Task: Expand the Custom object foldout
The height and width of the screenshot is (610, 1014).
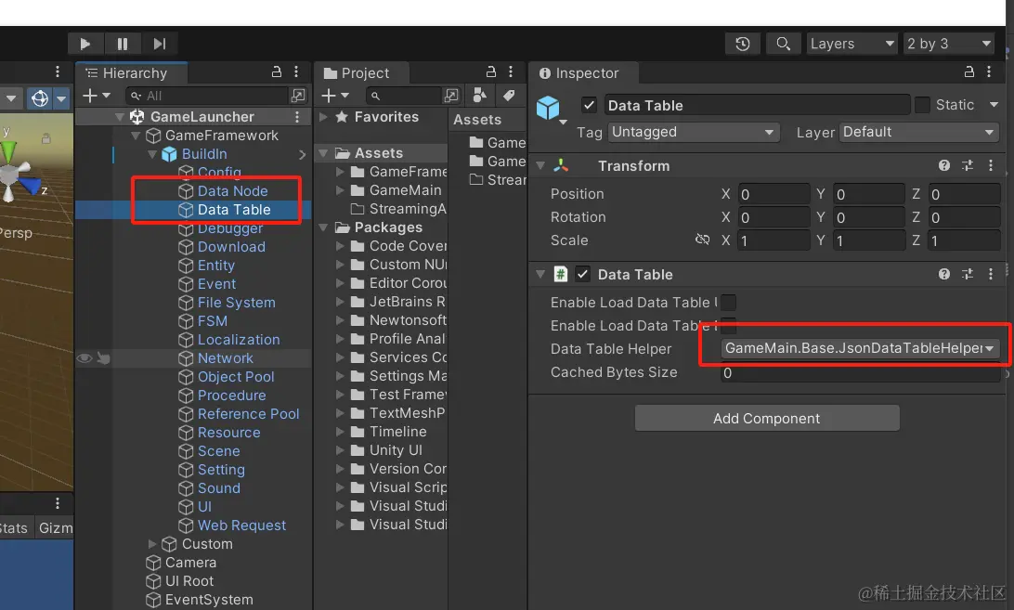Action: (152, 544)
